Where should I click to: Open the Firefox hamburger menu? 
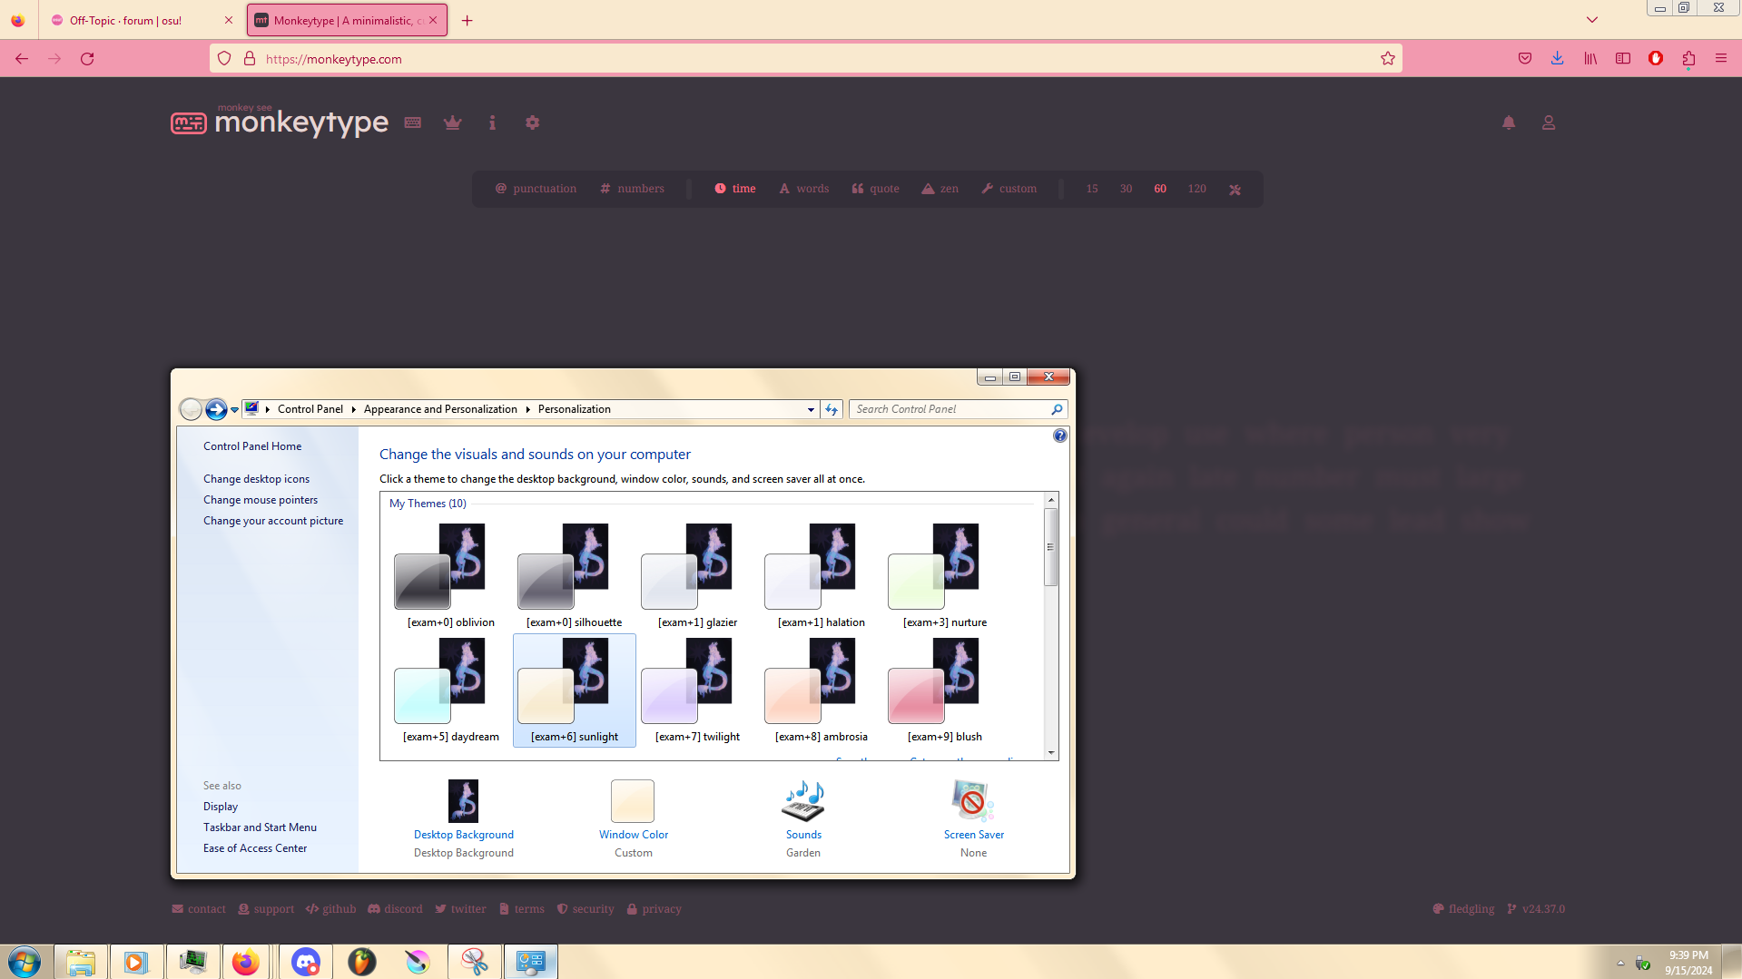(1721, 59)
